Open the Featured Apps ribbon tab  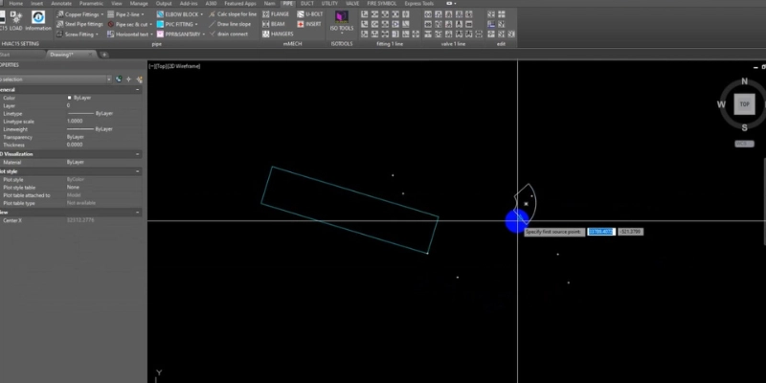240,4
